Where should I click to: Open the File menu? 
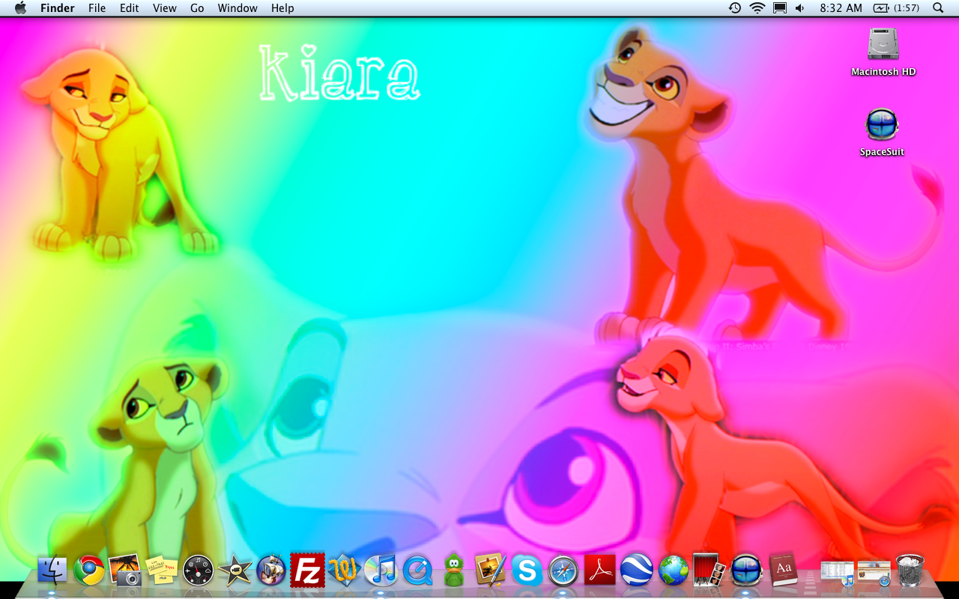pos(97,8)
